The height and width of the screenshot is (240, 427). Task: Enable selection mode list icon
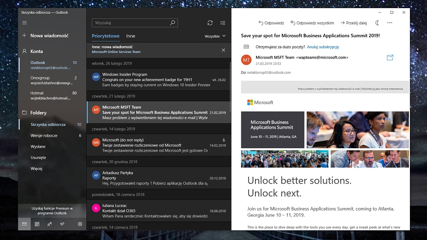(x=223, y=23)
